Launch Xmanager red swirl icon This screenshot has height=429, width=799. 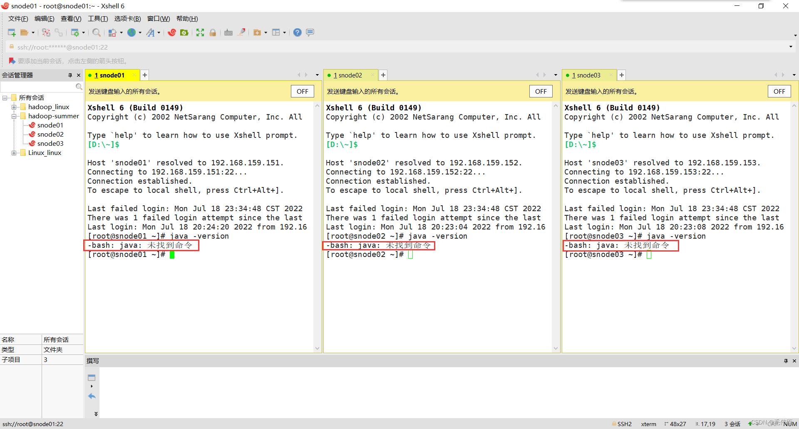(172, 32)
